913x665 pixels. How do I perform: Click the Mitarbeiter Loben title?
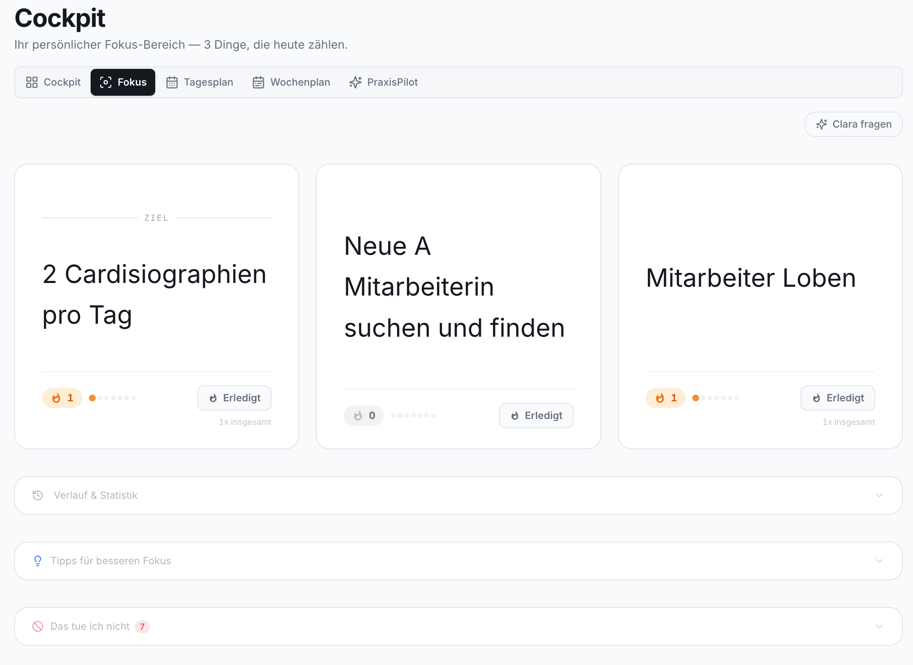click(751, 278)
